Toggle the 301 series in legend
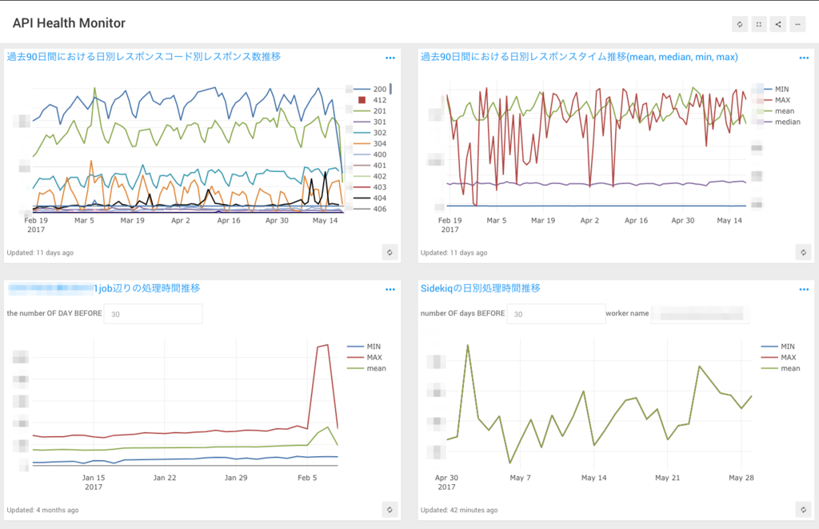Viewport: 819px width, 529px height. (x=370, y=122)
